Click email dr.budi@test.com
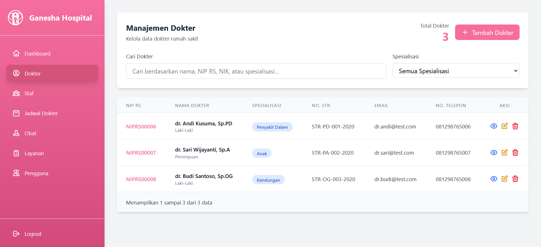The image size is (541, 247). tap(395, 179)
